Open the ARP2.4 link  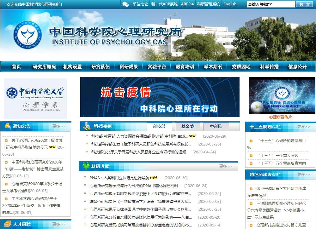click(187, 4)
